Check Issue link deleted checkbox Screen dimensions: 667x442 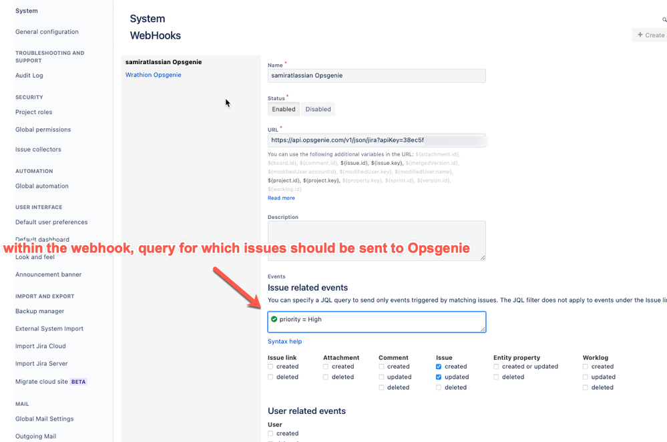(x=270, y=377)
